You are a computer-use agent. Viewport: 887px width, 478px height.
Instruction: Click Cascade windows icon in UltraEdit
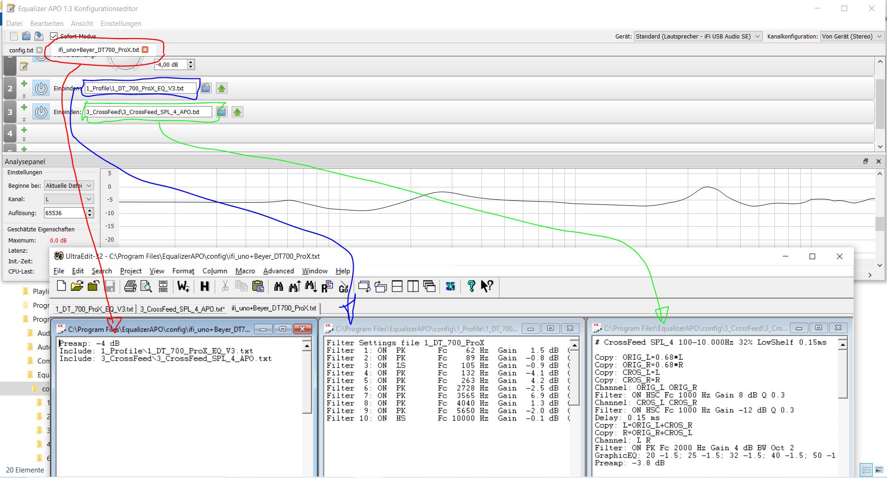pos(429,286)
